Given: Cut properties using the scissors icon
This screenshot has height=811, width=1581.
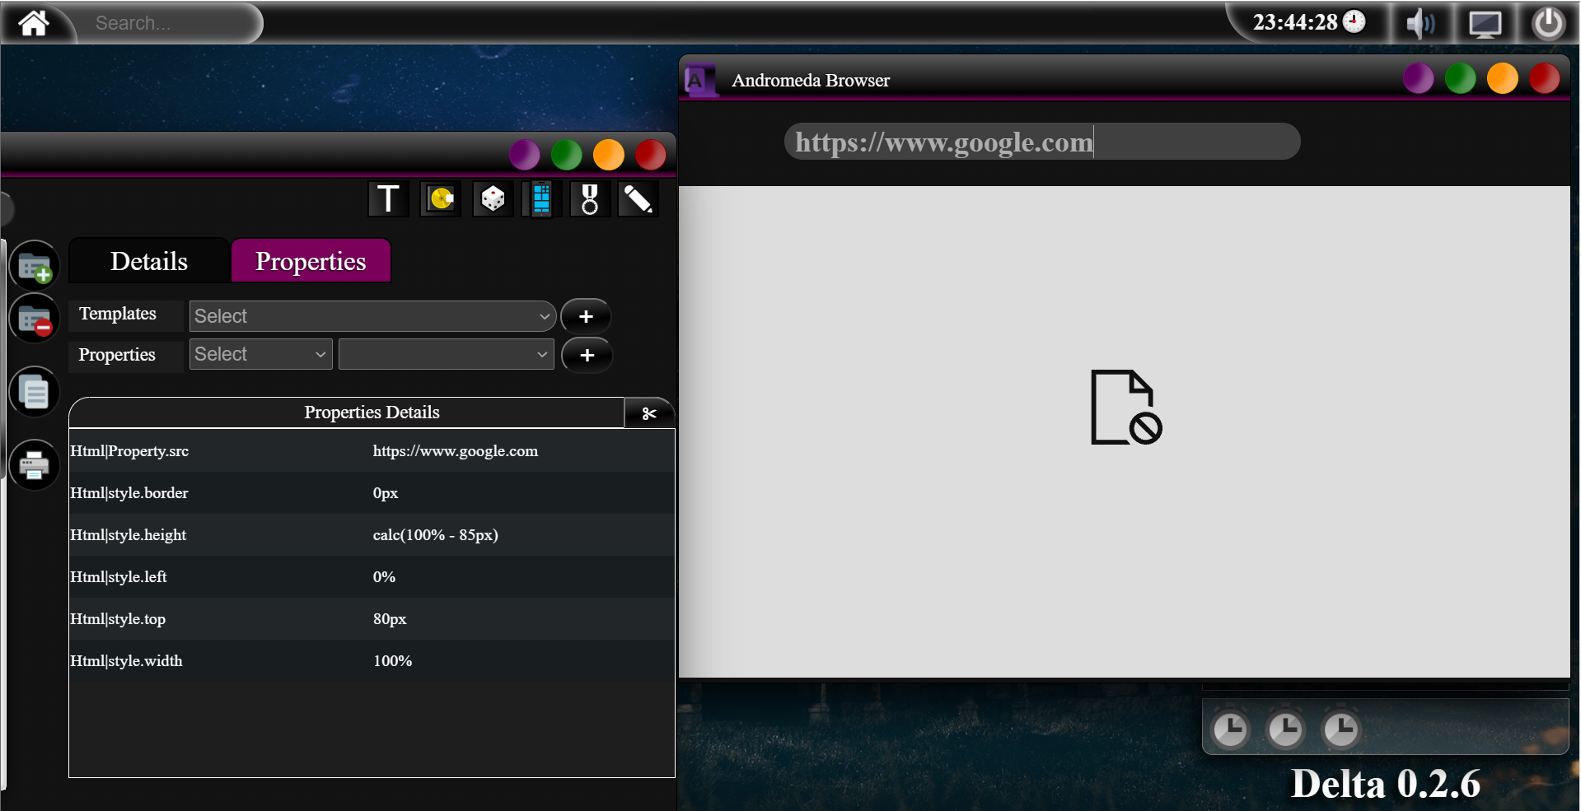Looking at the screenshot, I should pyautogui.click(x=649, y=413).
